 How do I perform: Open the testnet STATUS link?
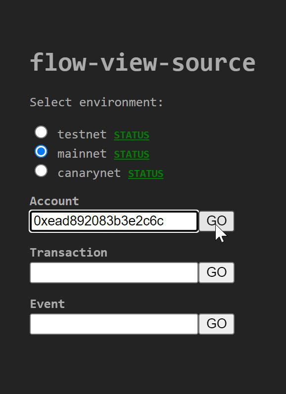(132, 135)
